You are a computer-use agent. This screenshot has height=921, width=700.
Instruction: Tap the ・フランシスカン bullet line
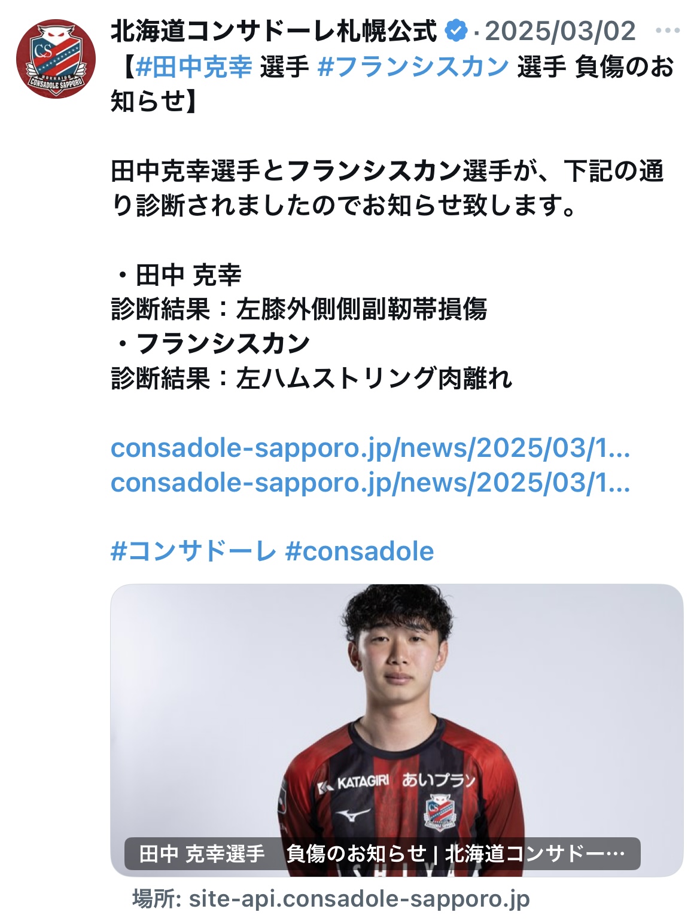211,344
